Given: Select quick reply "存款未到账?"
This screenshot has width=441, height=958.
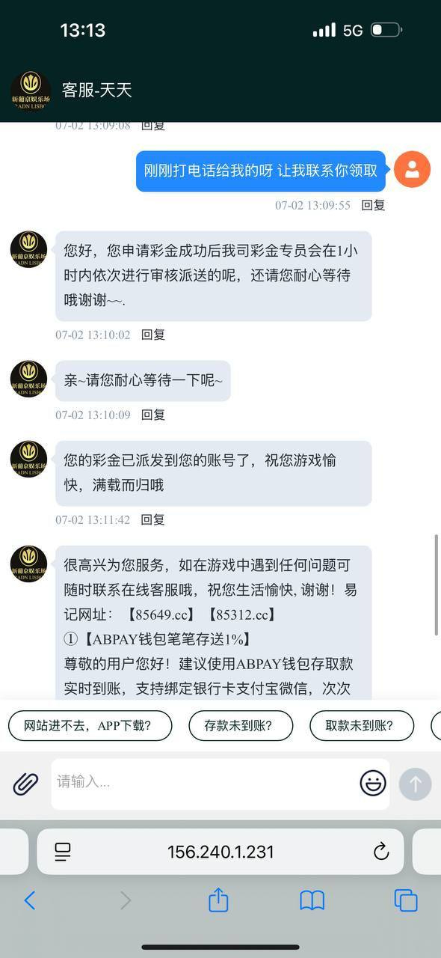Looking at the screenshot, I should [x=241, y=725].
